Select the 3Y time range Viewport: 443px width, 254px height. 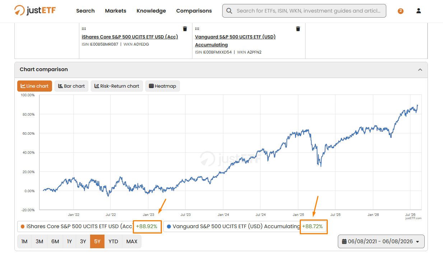(x=83, y=241)
